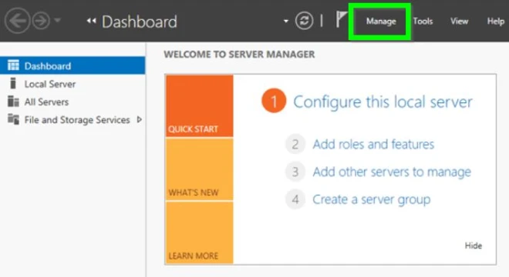Screen dimensions: 509x277
Task: Click WELCOME TO SERVER MANAGER heading
Action: click(x=239, y=54)
